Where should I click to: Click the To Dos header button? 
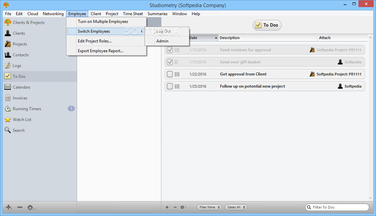[267, 25]
